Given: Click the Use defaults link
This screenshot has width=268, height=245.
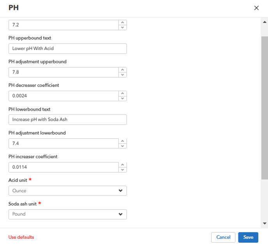Looking at the screenshot, I should pyautogui.click(x=21, y=237).
